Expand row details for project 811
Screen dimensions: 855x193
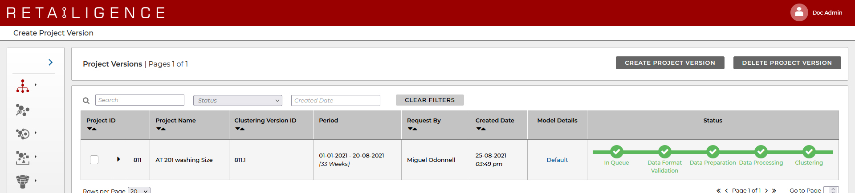pyautogui.click(x=118, y=159)
